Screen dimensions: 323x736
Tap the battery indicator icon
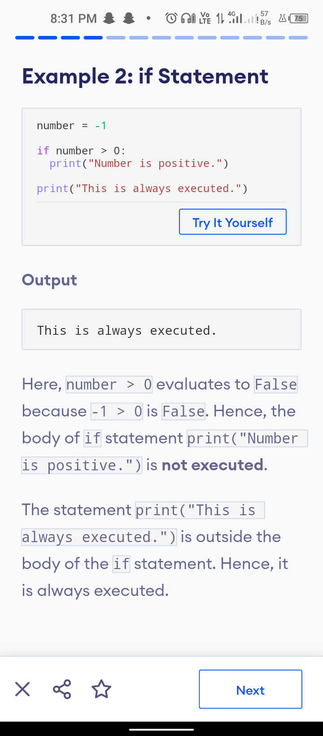tap(299, 18)
